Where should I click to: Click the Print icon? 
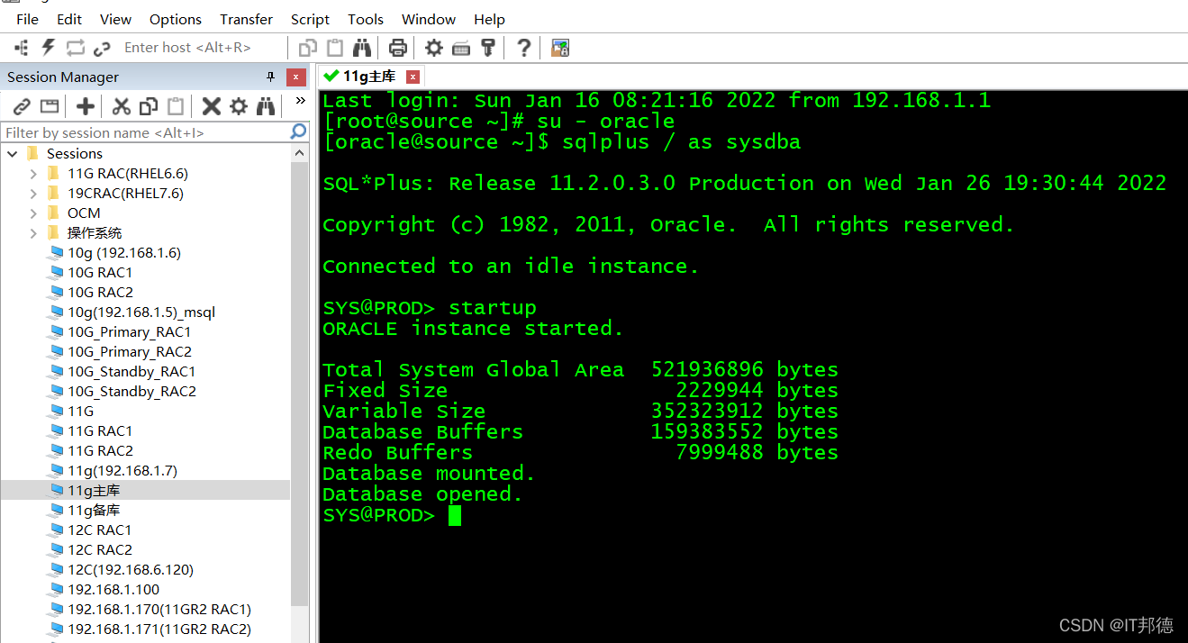click(x=397, y=48)
